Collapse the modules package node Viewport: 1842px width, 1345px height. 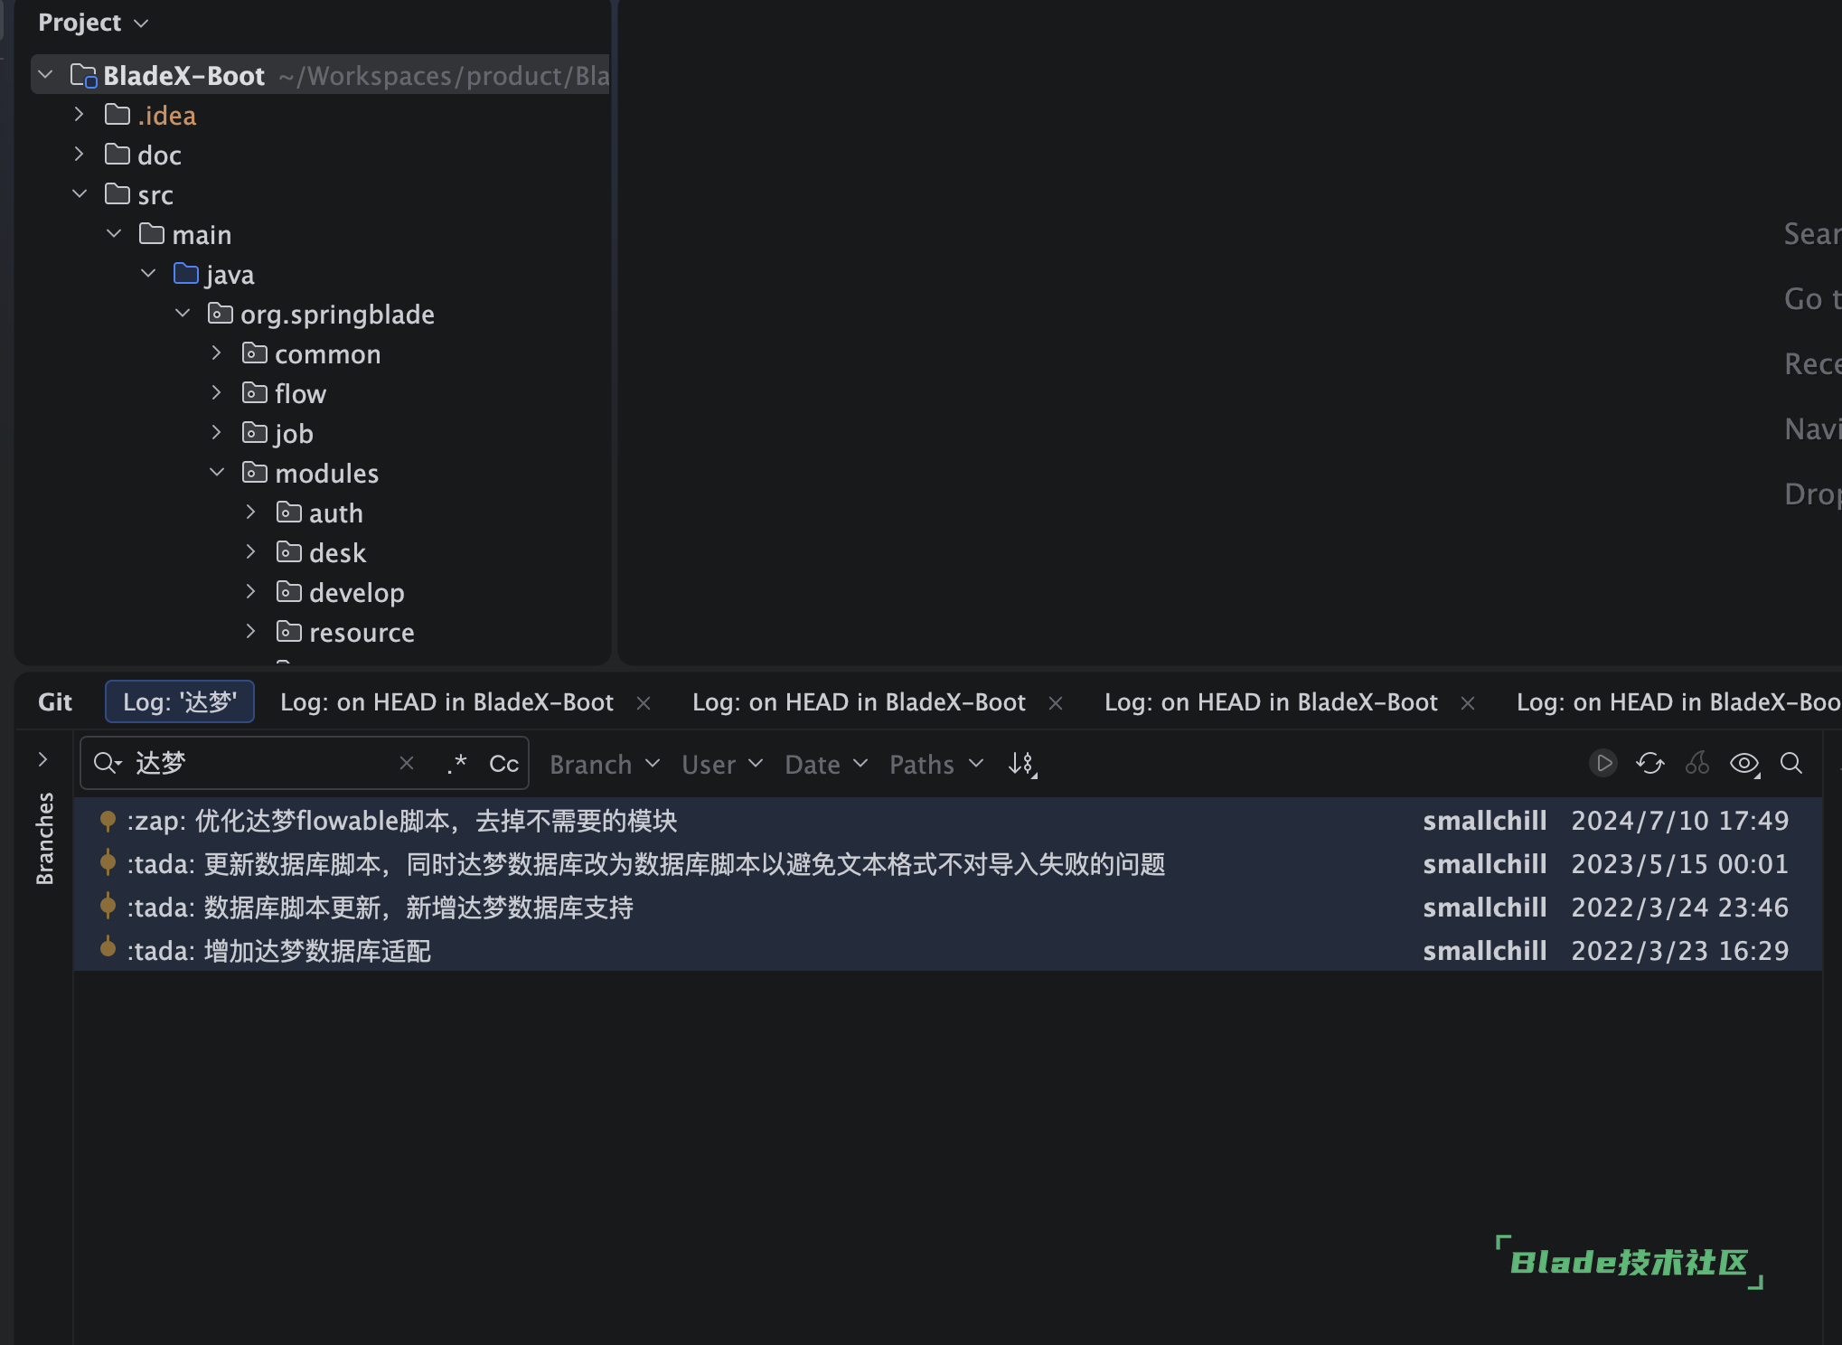pyautogui.click(x=217, y=473)
